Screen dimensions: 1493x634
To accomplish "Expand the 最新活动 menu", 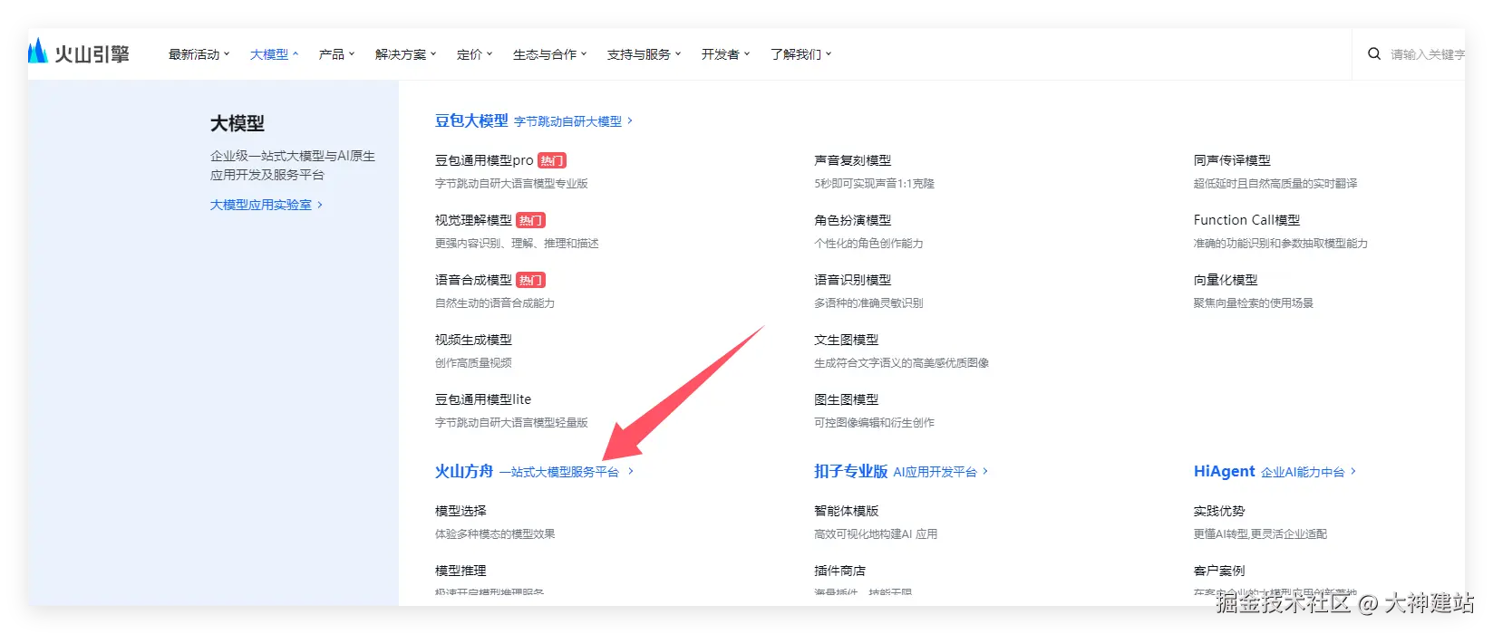I will [x=199, y=54].
